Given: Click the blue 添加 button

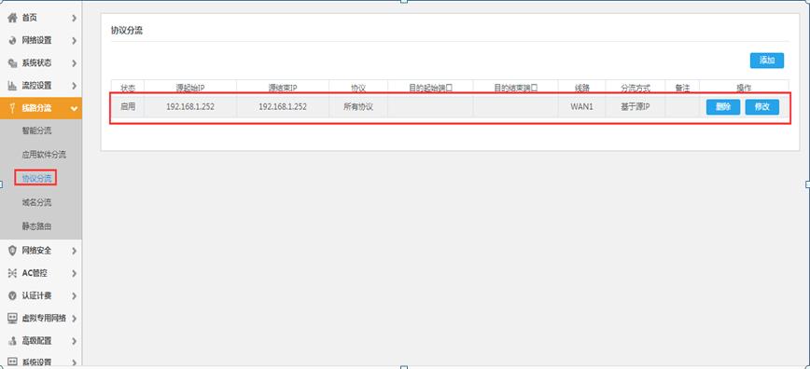Looking at the screenshot, I should (x=767, y=61).
